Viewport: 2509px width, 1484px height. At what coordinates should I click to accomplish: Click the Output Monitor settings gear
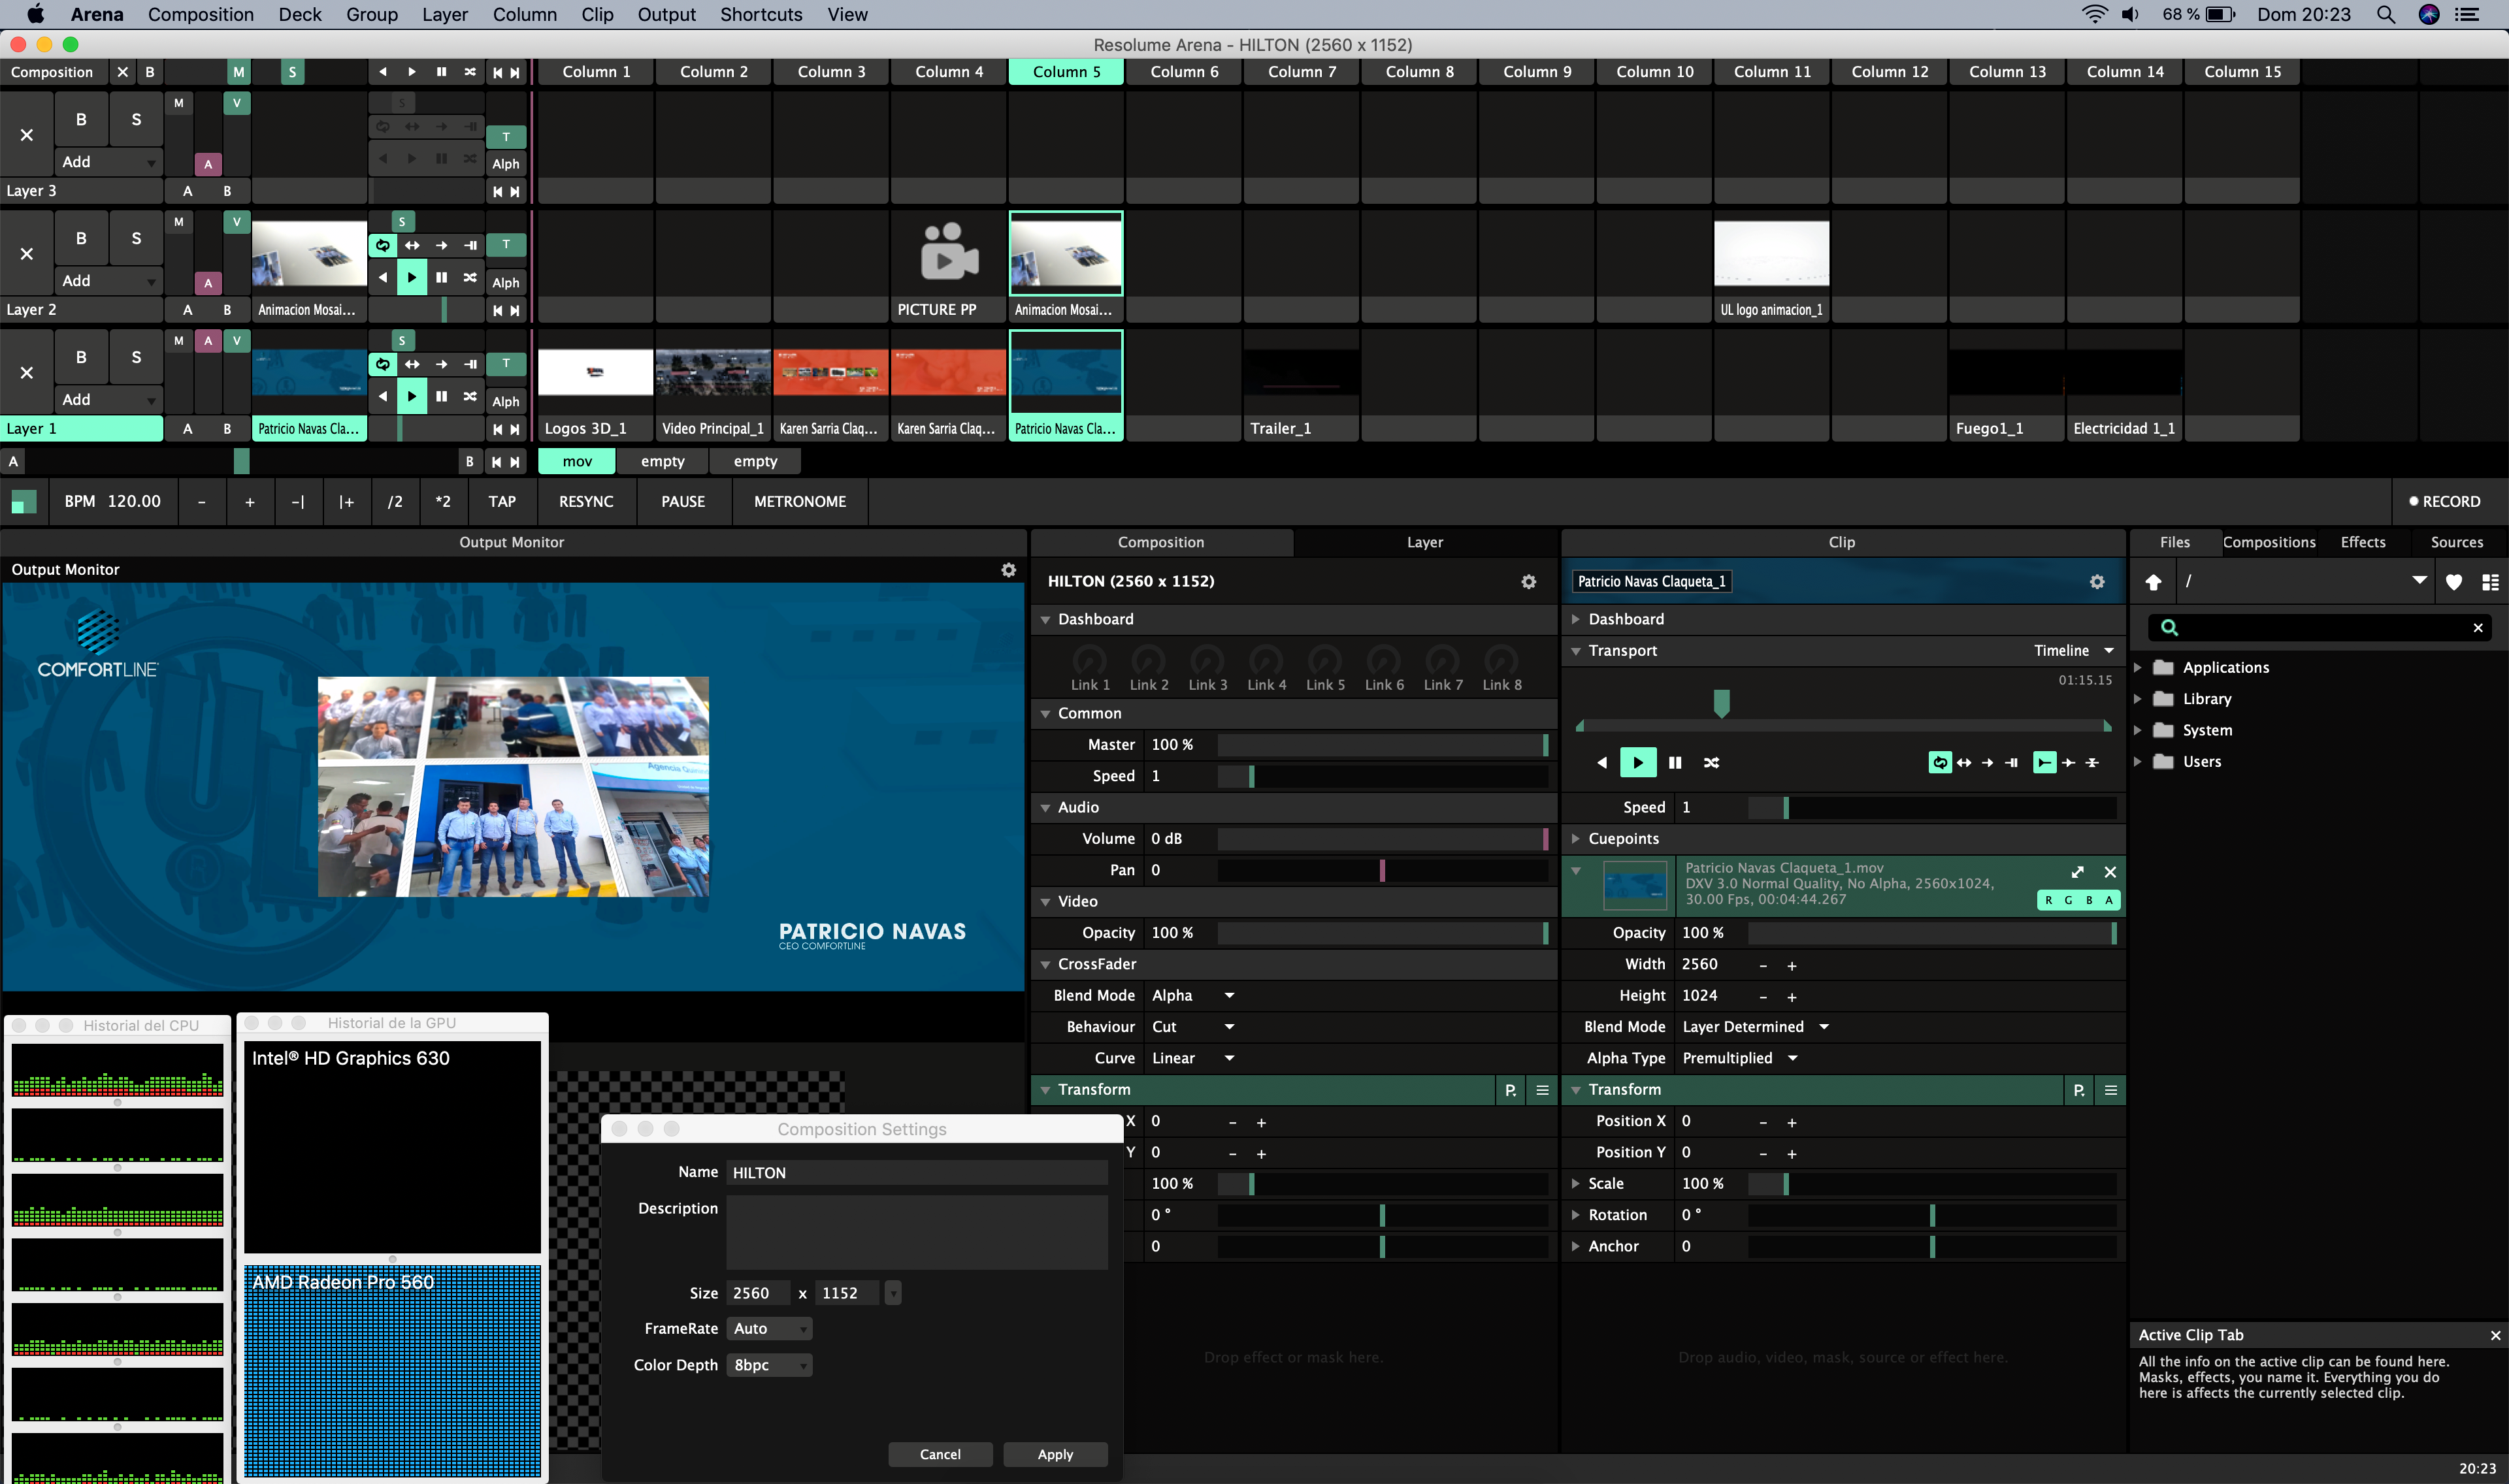point(1008,570)
